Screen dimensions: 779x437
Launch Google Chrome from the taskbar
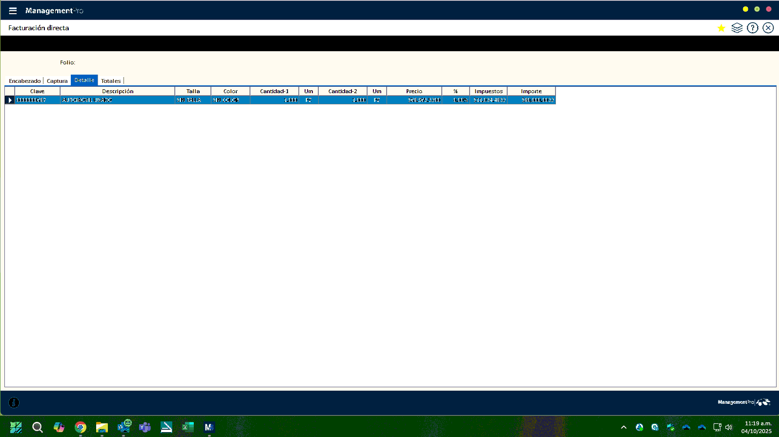81,427
